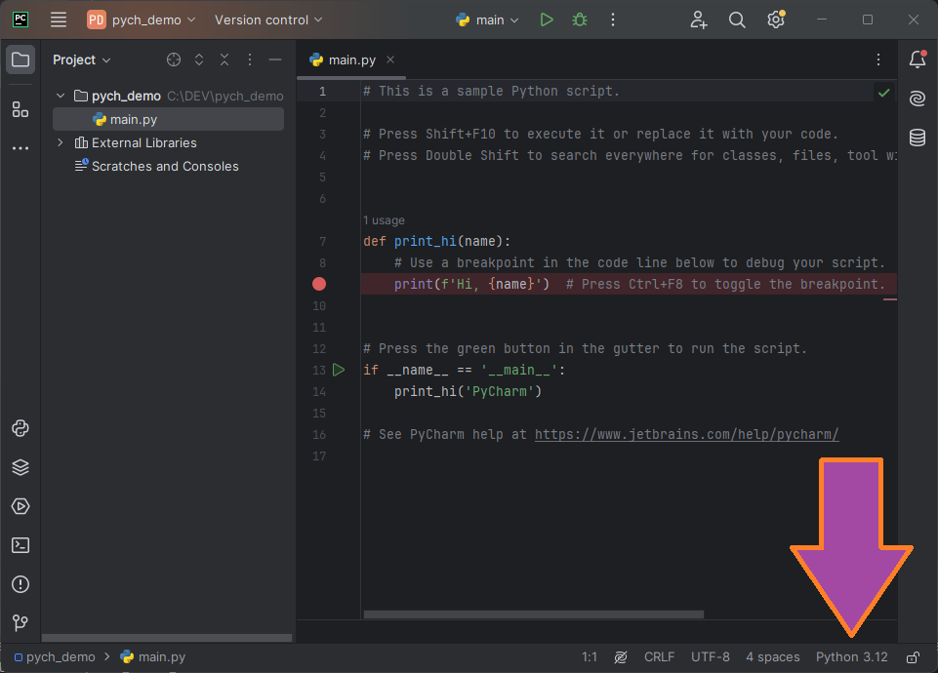Image resolution: width=938 pixels, height=673 pixels.
Task: Run script from gutter arrow line 13
Action: [x=339, y=370]
